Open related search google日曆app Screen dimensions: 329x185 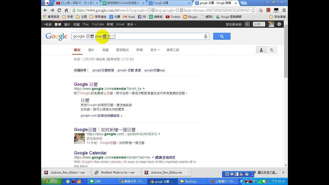[155, 70]
